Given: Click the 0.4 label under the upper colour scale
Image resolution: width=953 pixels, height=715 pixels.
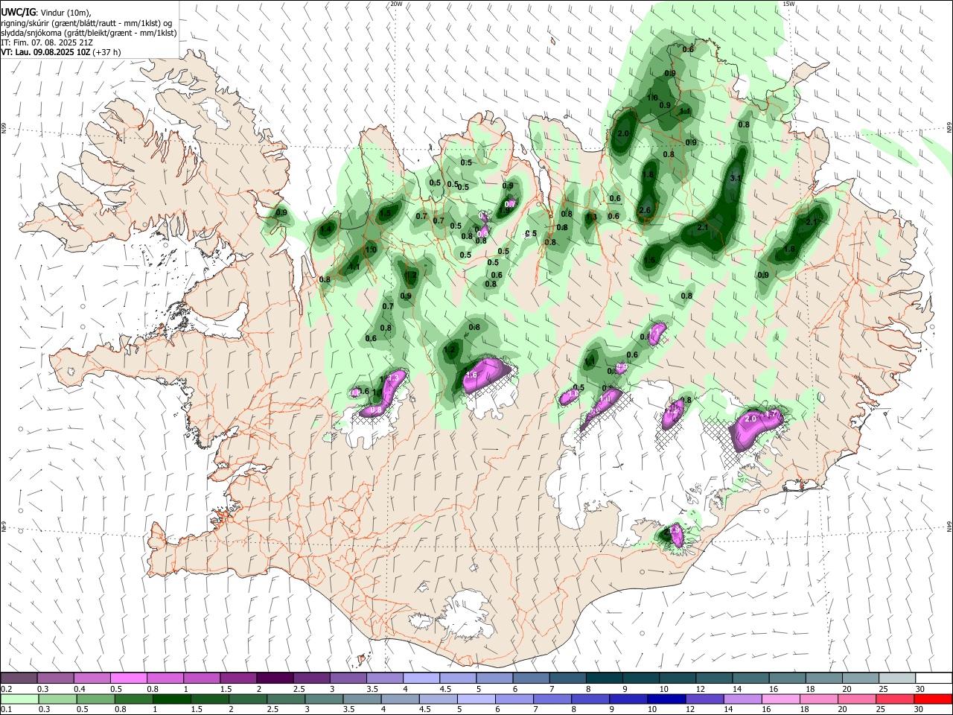Looking at the screenshot, I should (79, 689).
